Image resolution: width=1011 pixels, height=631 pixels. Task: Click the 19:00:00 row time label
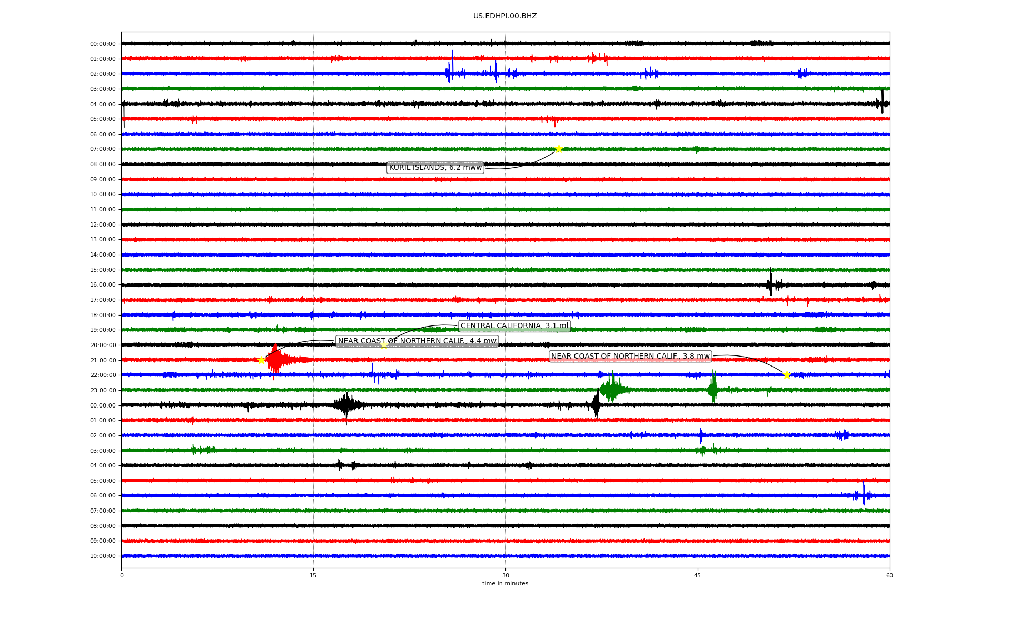pyautogui.click(x=103, y=330)
